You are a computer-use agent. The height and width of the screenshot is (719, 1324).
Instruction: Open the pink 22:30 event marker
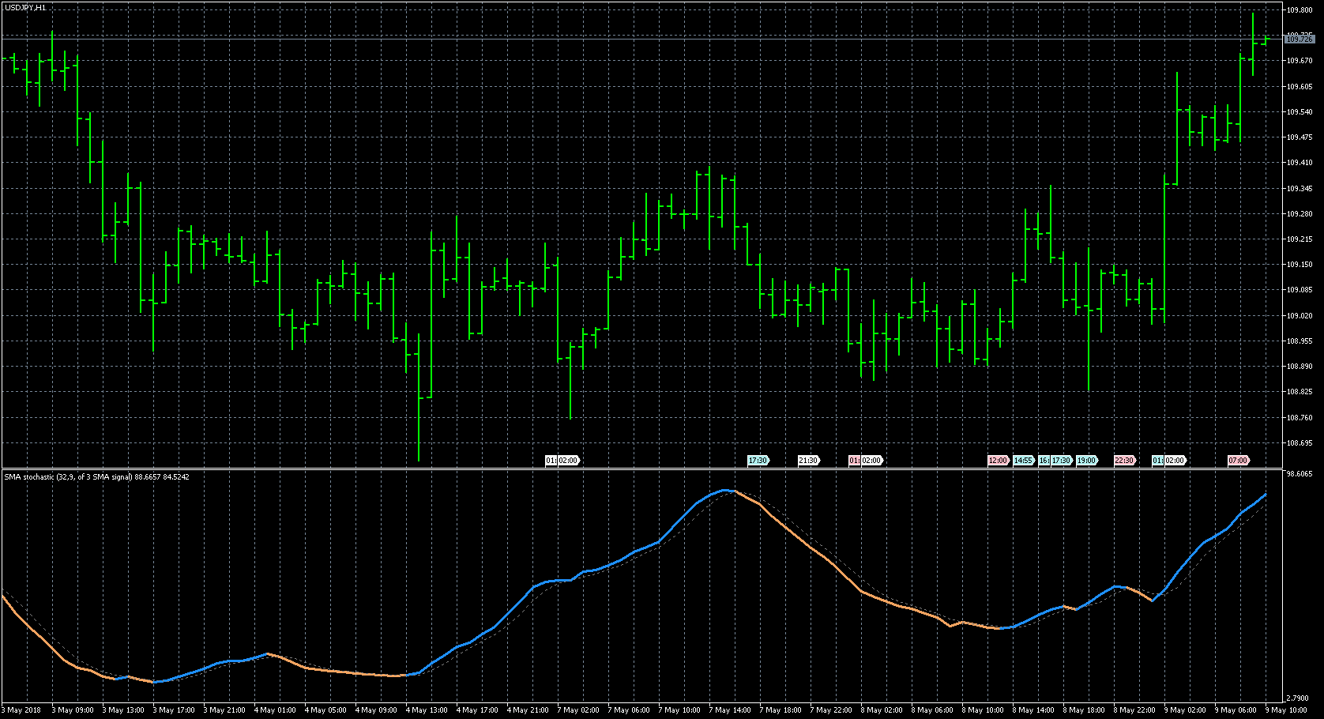pos(1124,461)
